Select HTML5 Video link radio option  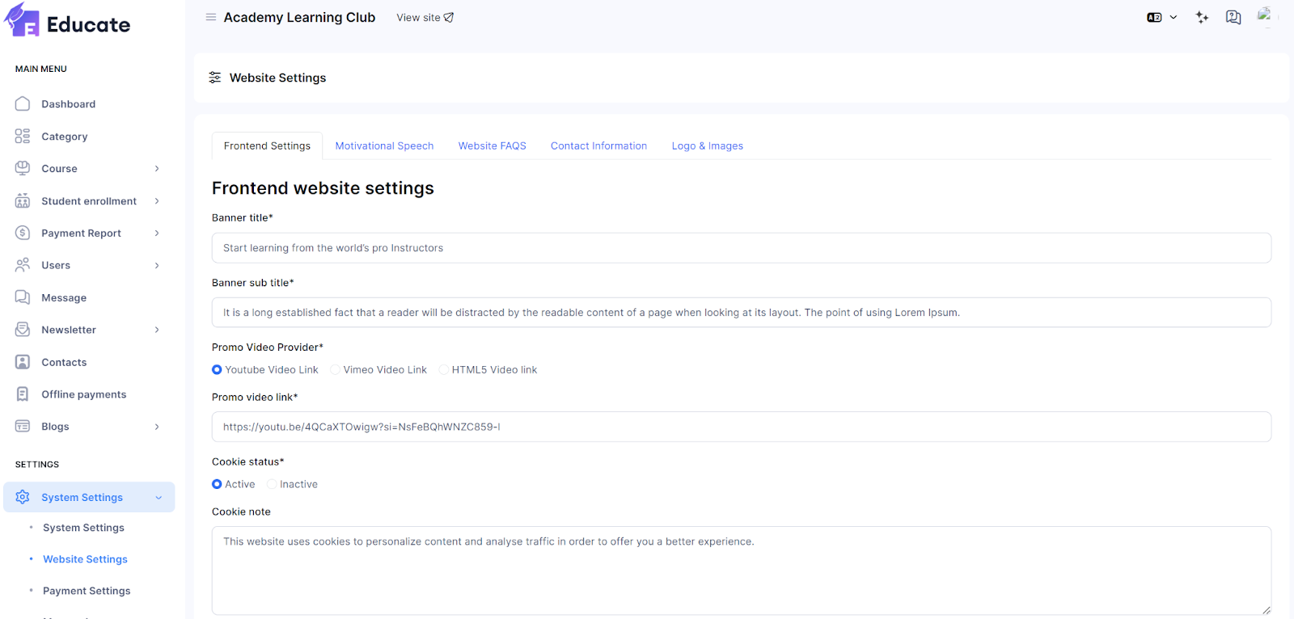click(x=443, y=370)
